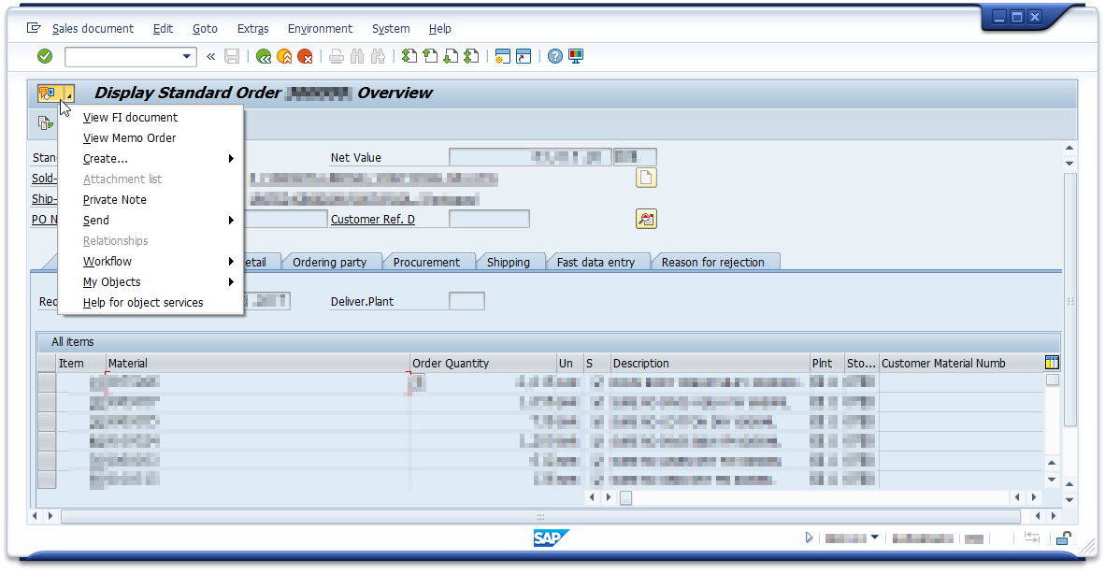1105x574 pixels.
Task: Click the Customer Ref. D label link
Action: pyautogui.click(x=373, y=219)
